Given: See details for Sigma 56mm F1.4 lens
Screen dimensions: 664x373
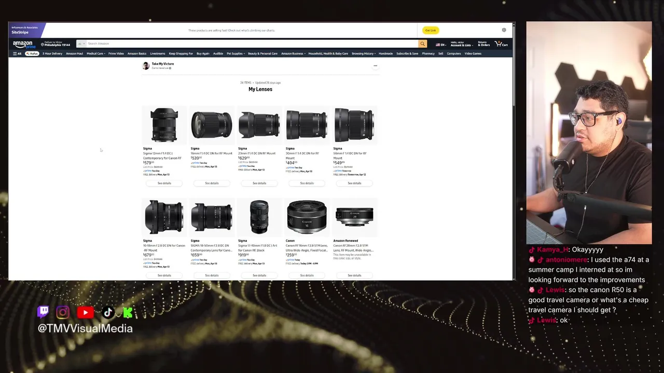Looking at the screenshot, I should (354, 183).
